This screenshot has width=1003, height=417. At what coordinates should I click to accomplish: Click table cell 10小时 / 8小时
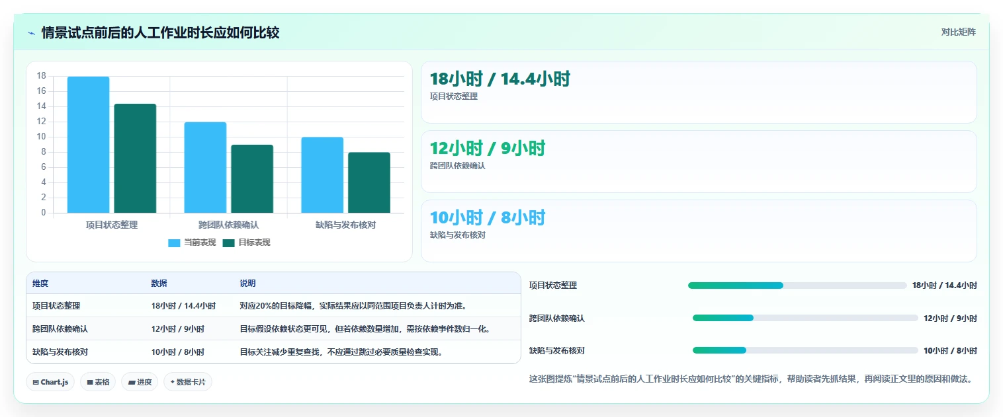click(177, 352)
